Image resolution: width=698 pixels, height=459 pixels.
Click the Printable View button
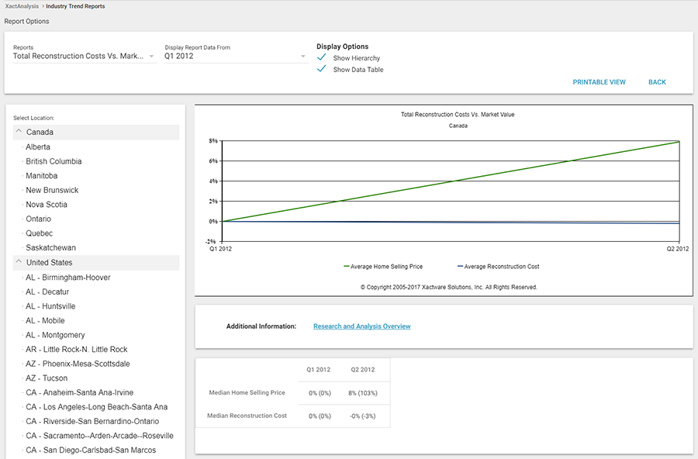pyautogui.click(x=599, y=82)
